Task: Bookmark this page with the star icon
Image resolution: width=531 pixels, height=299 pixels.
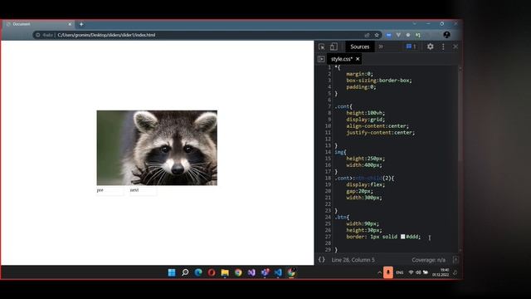Action: coord(377,35)
